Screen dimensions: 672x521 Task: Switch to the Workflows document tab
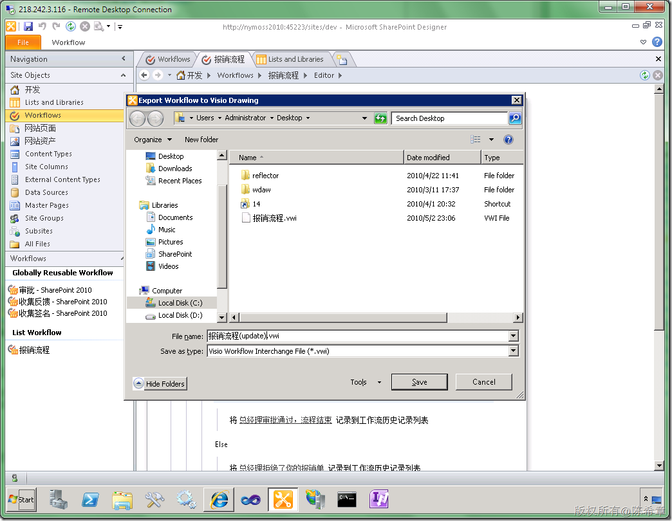coord(168,60)
